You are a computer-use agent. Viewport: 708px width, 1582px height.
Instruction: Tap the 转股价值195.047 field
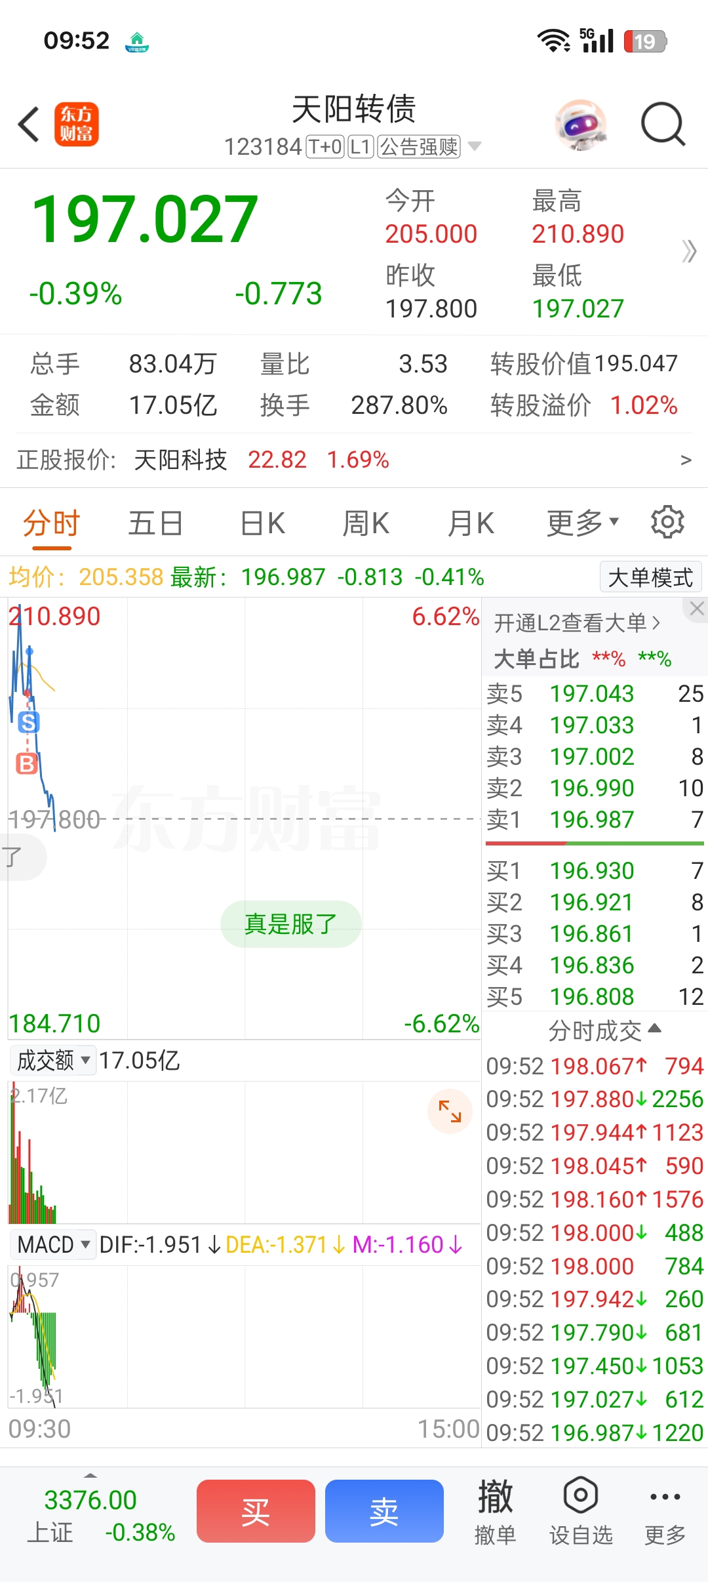pyautogui.click(x=583, y=363)
